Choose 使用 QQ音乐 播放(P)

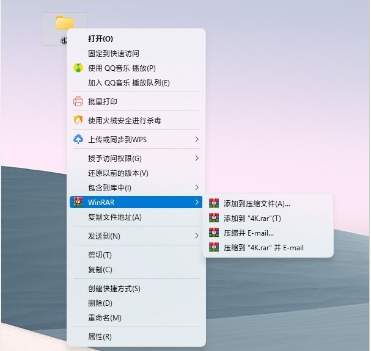pyautogui.click(x=136, y=68)
